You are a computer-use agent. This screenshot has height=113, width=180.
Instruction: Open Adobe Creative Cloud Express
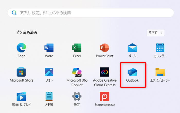[x=105, y=72]
